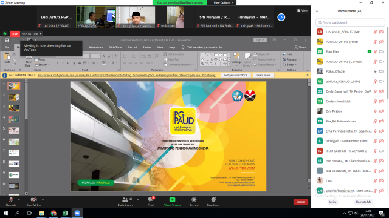The image size is (389, 218).
Task: Click the green screen-sharing icon for Elan Elan
Action: point(370,51)
